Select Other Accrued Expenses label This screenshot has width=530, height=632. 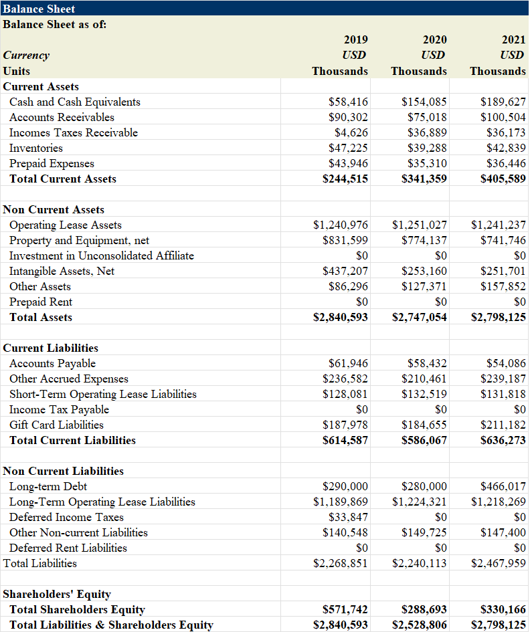pyautogui.click(x=68, y=379)
